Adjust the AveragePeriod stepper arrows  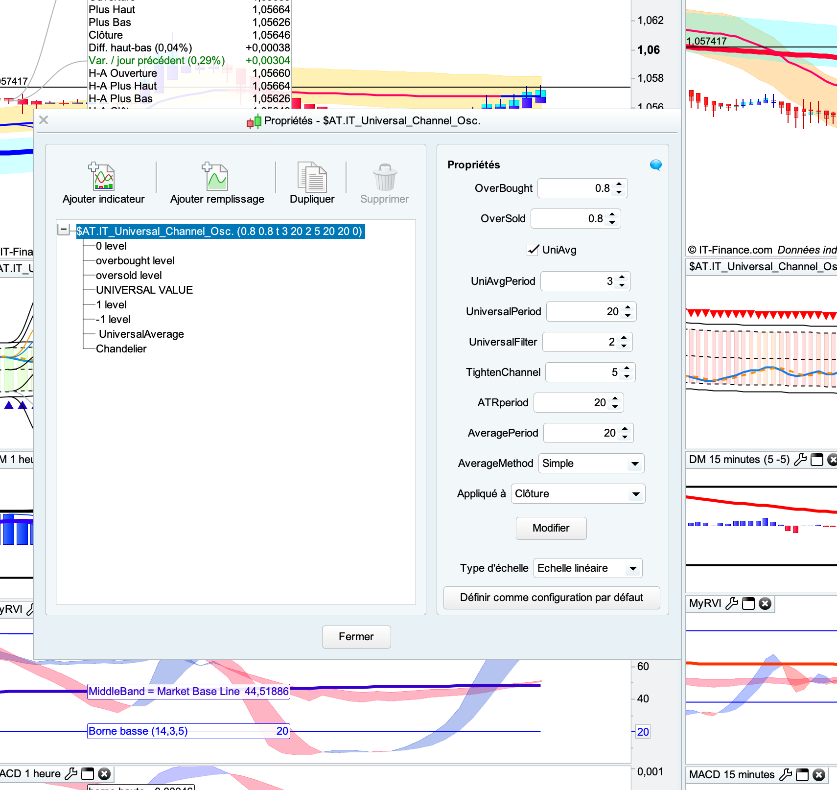coord(625,433)
